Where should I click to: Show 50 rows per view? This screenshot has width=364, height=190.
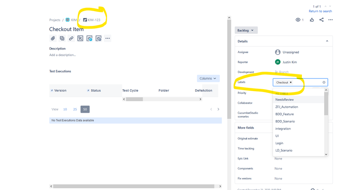(85, 109)
